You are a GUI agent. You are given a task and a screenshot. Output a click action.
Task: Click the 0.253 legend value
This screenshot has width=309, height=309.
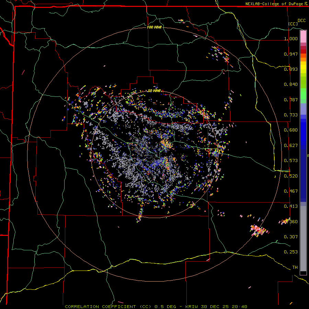coord(291,252)
